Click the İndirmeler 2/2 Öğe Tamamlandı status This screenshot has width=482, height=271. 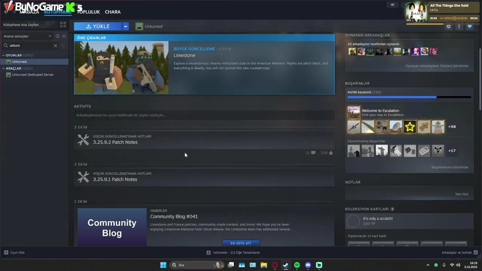(x=236, y=253)
